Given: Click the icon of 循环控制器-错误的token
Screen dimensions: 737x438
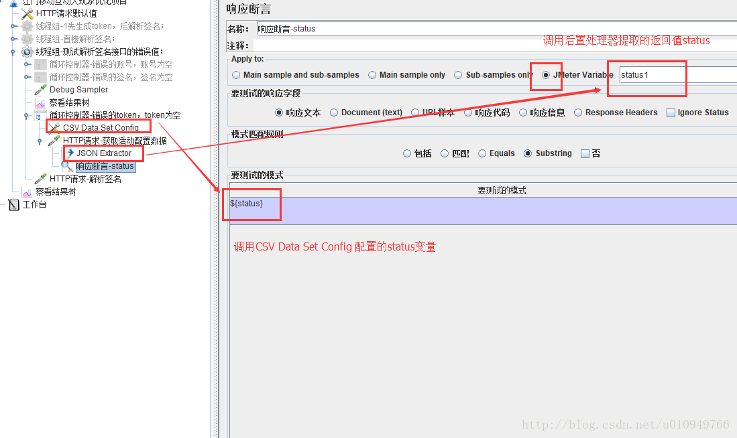Looking at the screenshot, I should (x=41, y=115).
